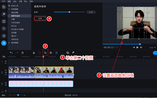The image size is (157, 98).
Task: Mute the main video track speaker
Action: (x=6, y=72)
